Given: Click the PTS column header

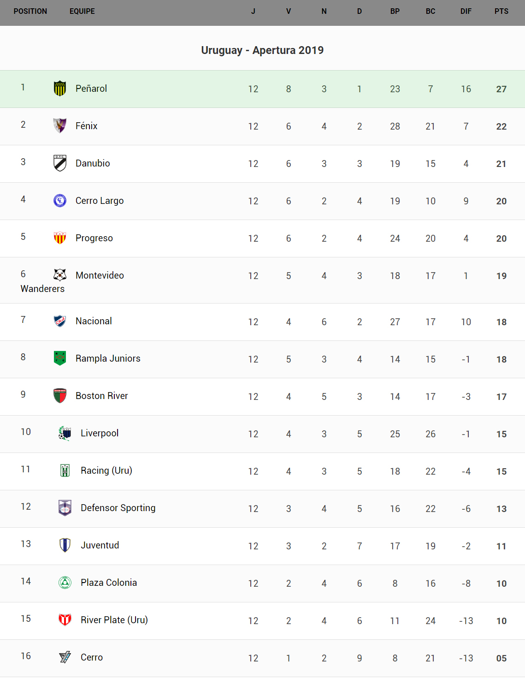Looking at the screenshot, I should pyautogui.click(x=501, y=11).
